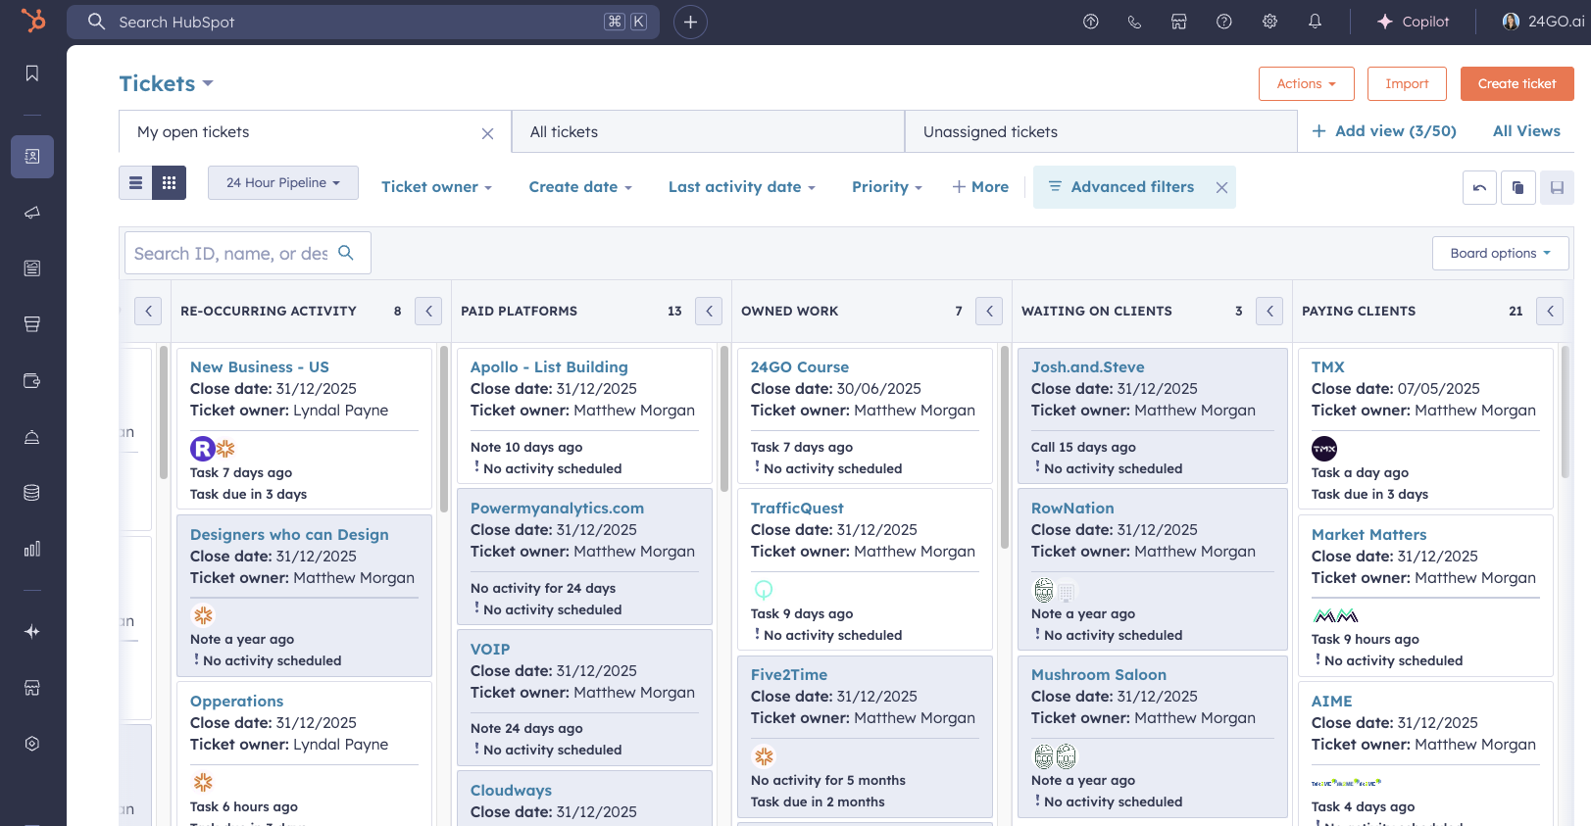Click the search magnifier in ticket search box

point(346,253)
